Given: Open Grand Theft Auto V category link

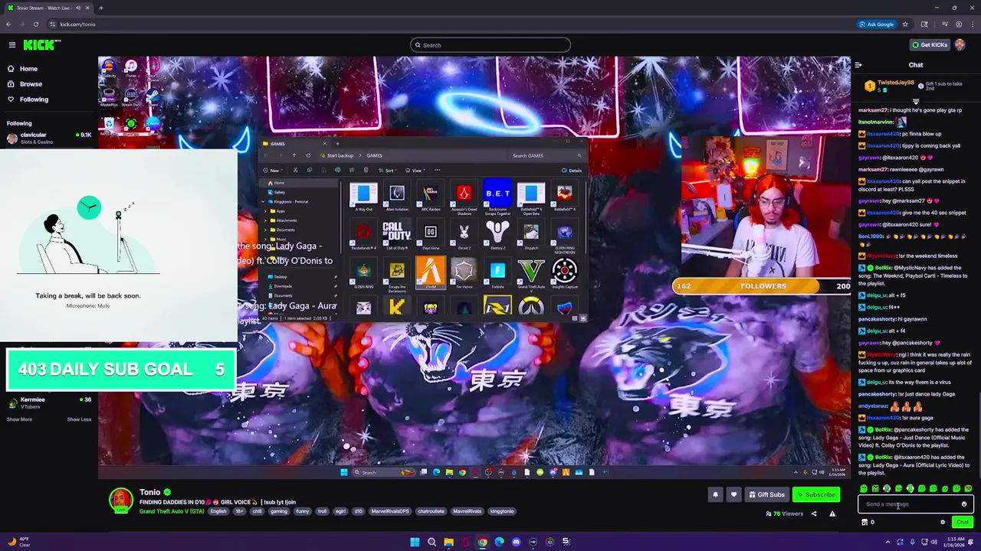Looking at the screenshot, I should (x=172, y=511).
